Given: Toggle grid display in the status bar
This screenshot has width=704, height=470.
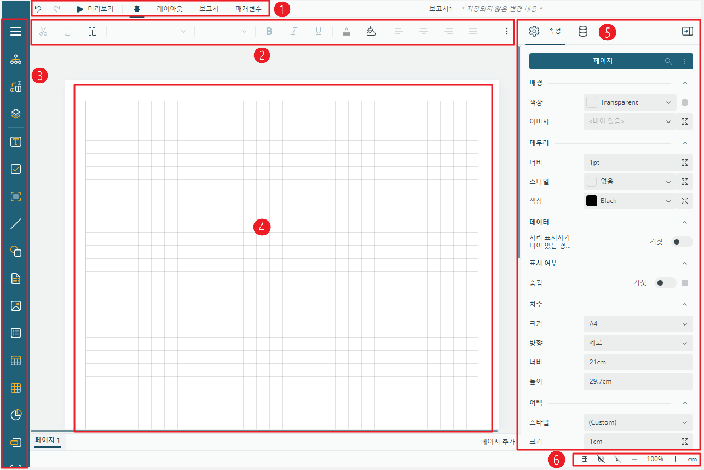Looking at the screenshot, I should 585,459.
